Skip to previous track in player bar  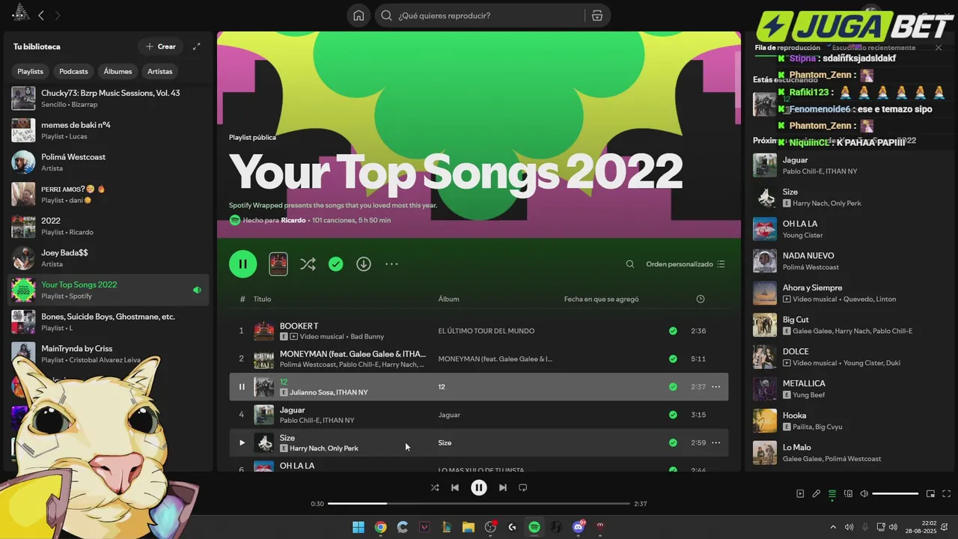point(455,487)
